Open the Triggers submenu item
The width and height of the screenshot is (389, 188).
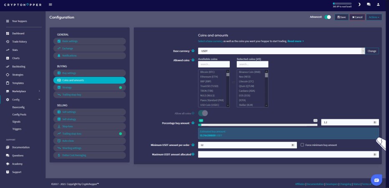pos(17,129)
